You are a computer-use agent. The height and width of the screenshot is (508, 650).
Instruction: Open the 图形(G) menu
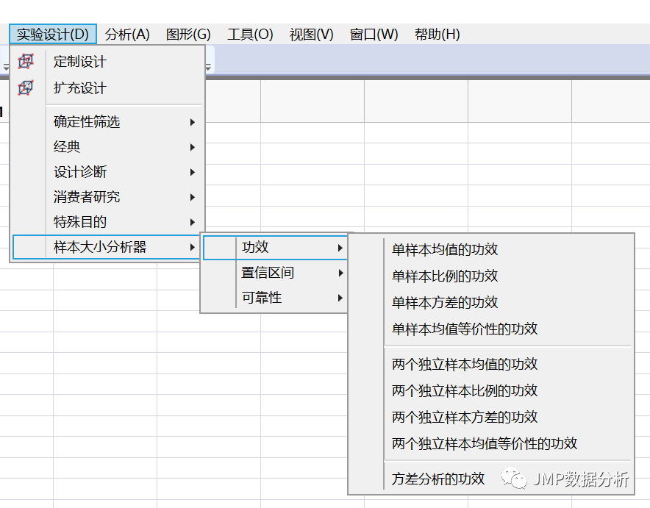point(188,33)
